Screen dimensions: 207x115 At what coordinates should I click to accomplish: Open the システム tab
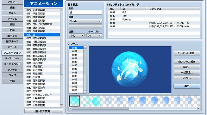click(x=12, y=69)
